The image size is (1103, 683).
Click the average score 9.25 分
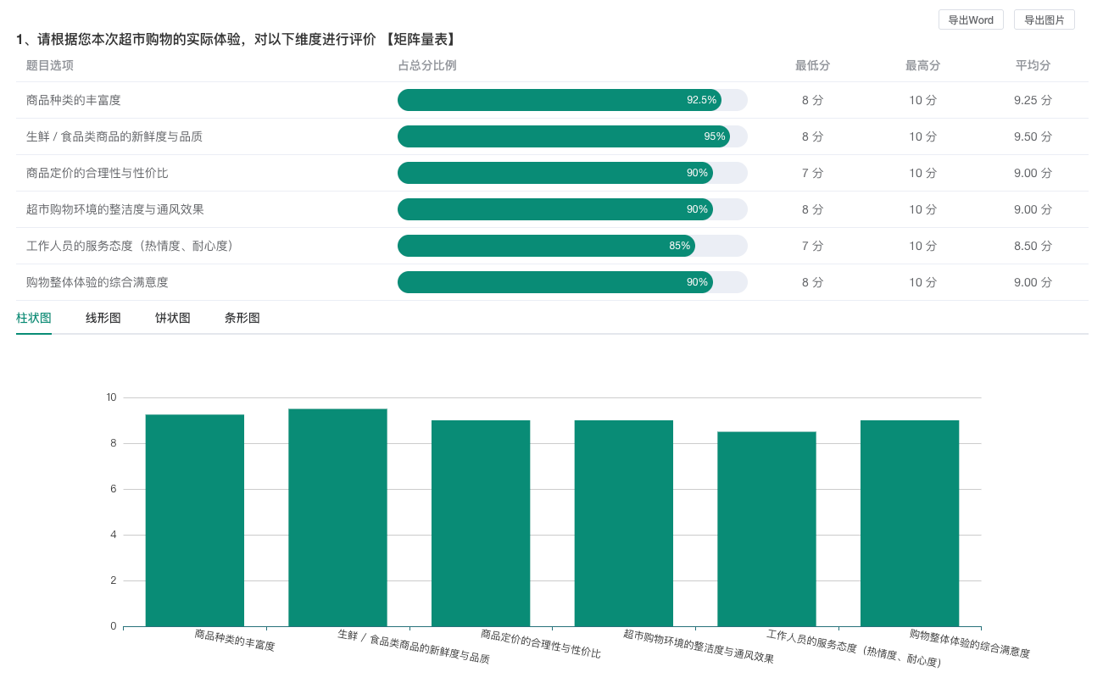(1033, 100)
